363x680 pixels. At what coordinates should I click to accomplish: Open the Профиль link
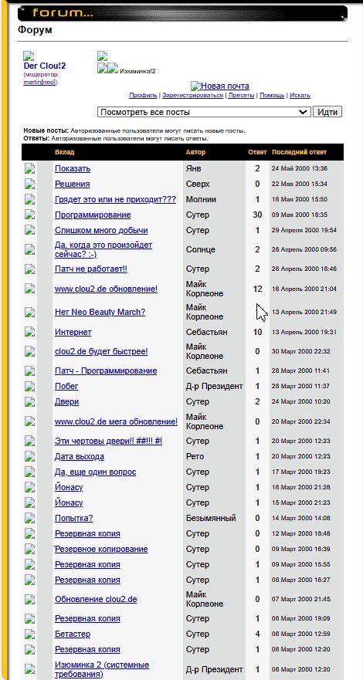[x=143, y=96]
